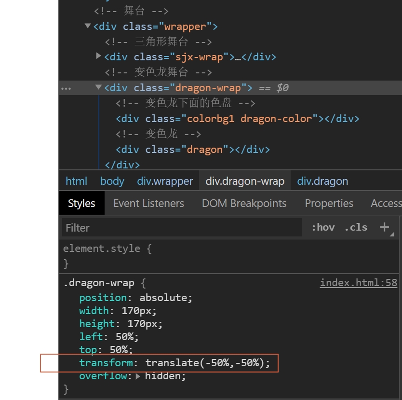Open the Event Listeners tab
402x400 pixels.
148,203
